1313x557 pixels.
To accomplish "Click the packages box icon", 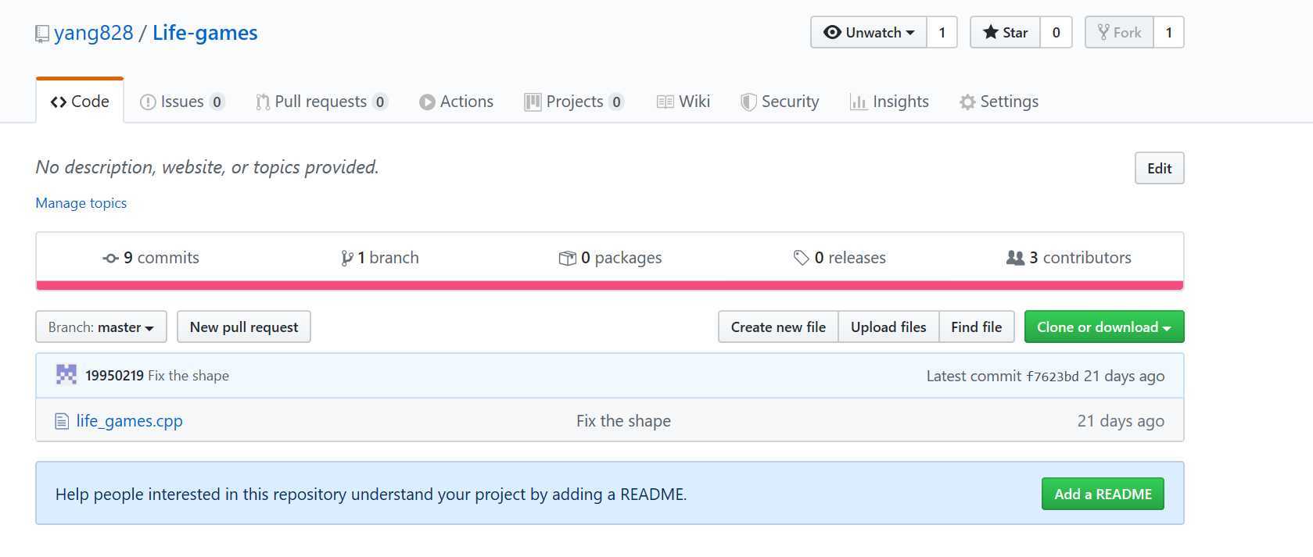I will (x=567, y=259).
